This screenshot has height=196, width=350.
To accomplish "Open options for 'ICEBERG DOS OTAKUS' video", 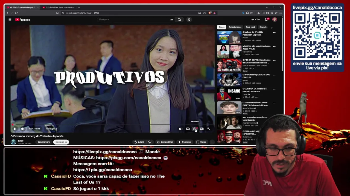I will [274, 75].
